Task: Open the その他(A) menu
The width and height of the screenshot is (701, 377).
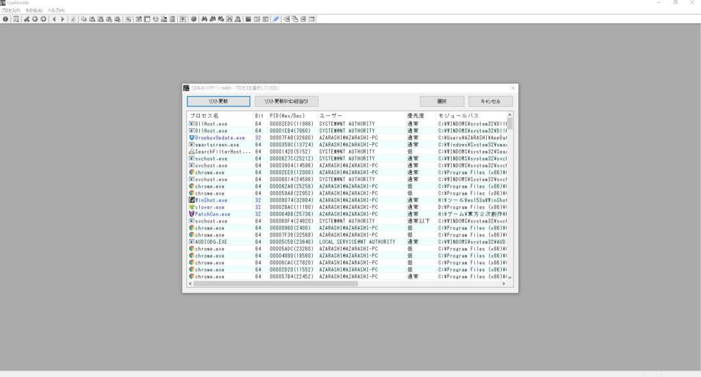Action: click(34, 10)
